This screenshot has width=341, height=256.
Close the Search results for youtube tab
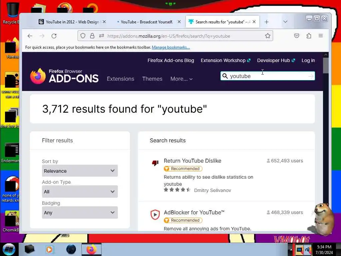(254, 22)
